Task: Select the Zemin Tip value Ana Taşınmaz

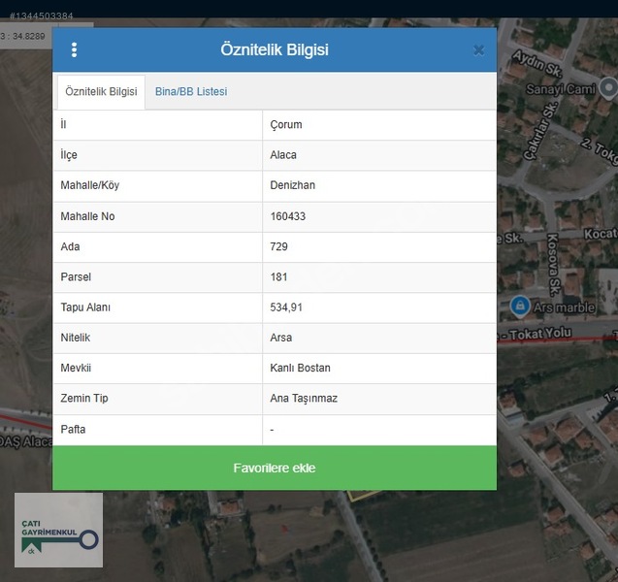Action: tap(304, 399)
